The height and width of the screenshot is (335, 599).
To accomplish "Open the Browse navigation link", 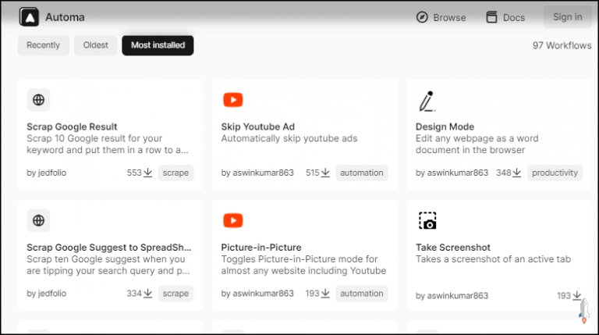I will coord(449,17).
